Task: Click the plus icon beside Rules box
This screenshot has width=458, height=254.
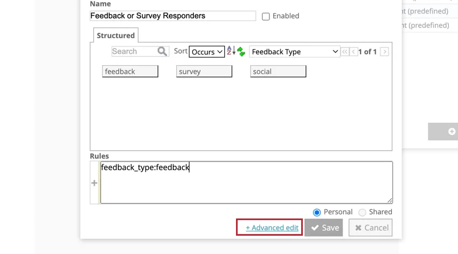Action: pyautogui.click(x=94, y=183)
